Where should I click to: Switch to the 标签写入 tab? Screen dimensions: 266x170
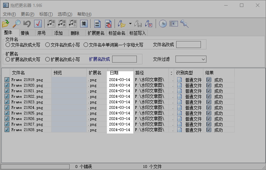pos(138,33)
